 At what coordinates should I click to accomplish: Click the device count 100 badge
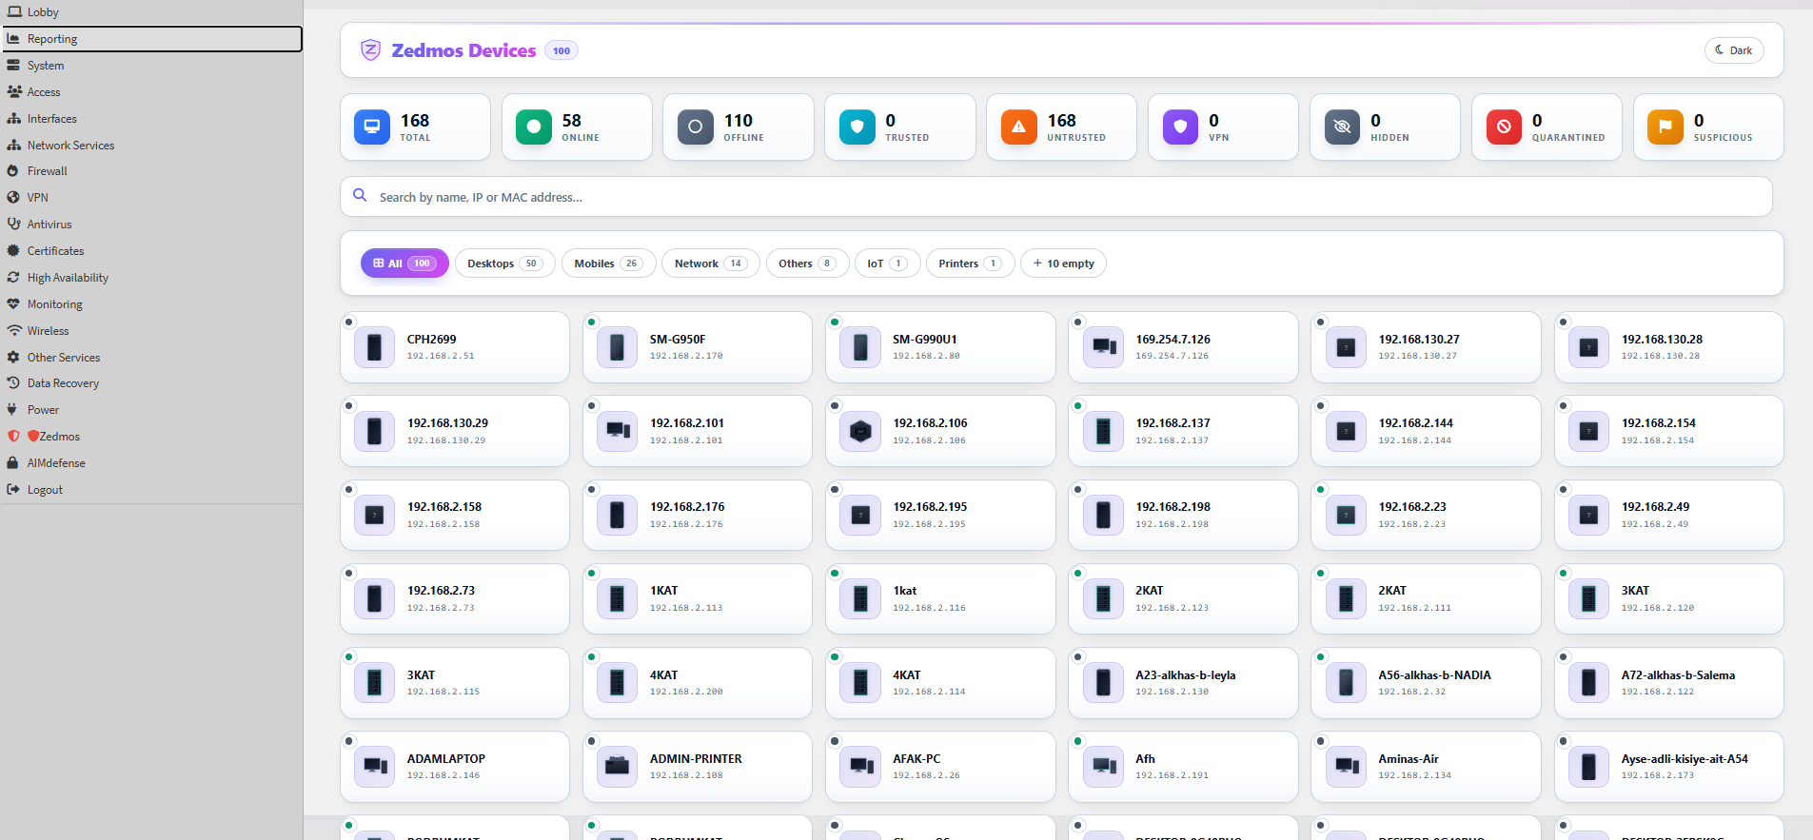pyautogui.click(x=562, y=51)
